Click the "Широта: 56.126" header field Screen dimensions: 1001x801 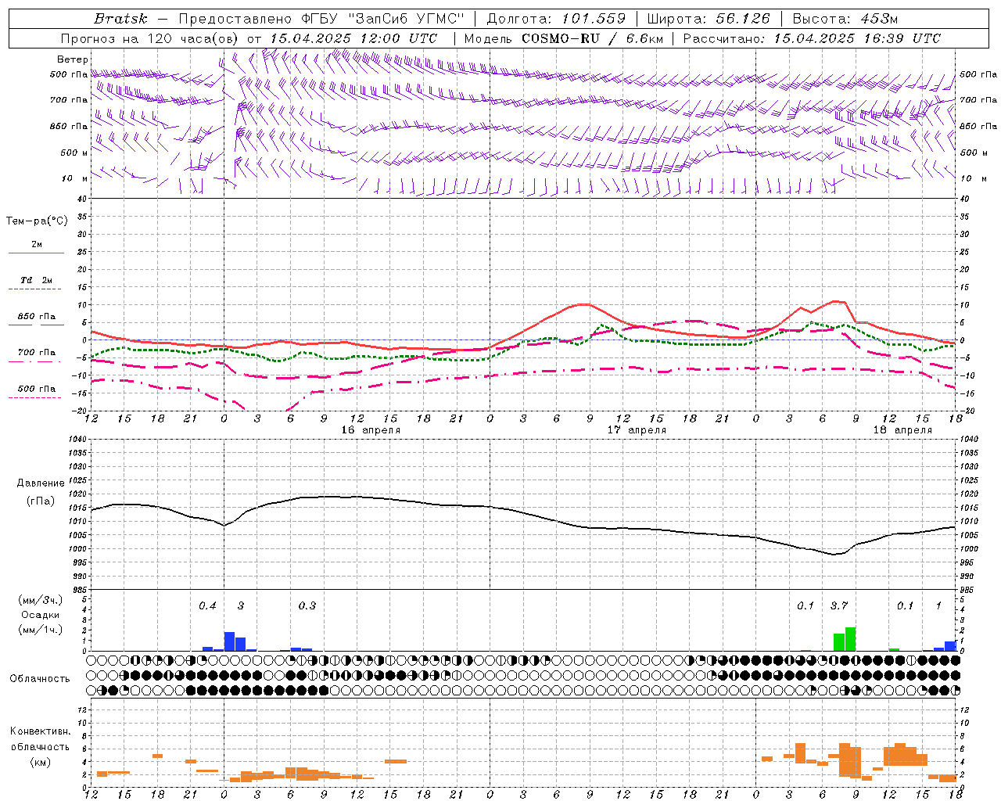pos(709,19)
